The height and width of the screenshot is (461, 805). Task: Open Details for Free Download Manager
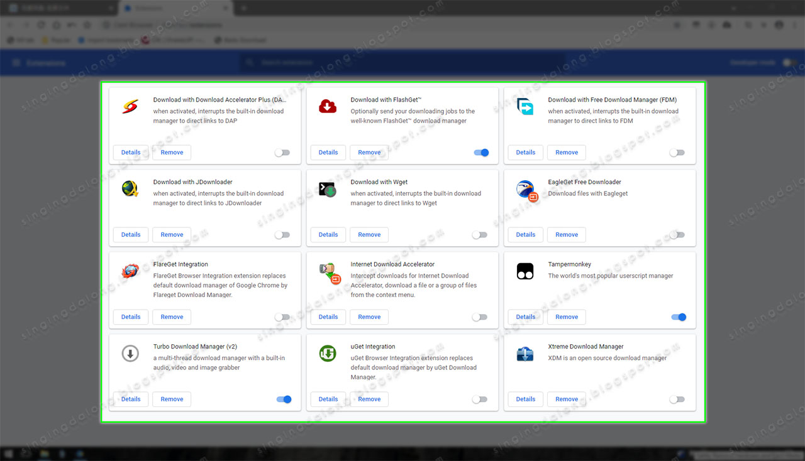[526, 153]
